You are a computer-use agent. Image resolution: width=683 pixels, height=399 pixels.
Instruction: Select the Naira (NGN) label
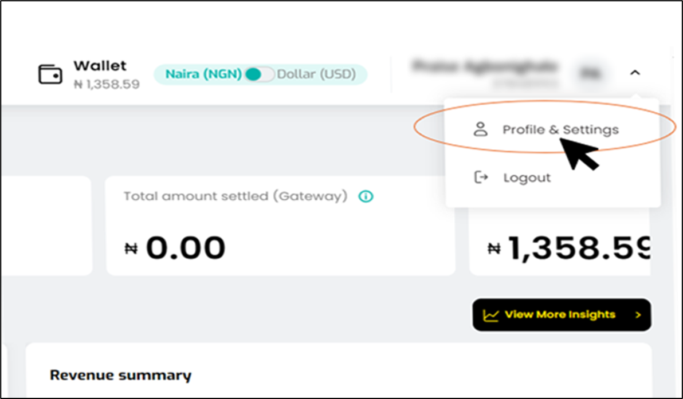click(x=203, y=74)
